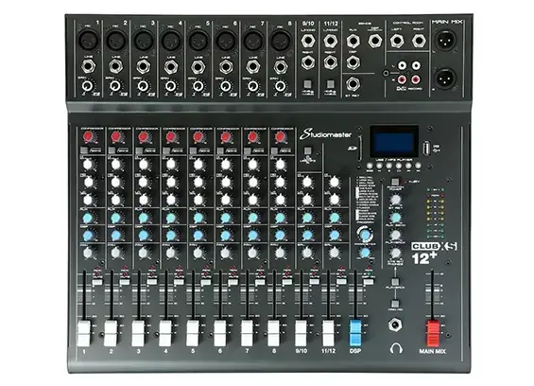Click the 11/12 channel BAL knob
The width and height of the screenshot is (534, 386).
[x=335, y=253]
